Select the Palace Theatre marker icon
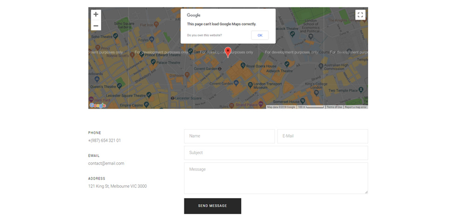The width and height of the screenshot is (456, 219). (x=153, y=62)
